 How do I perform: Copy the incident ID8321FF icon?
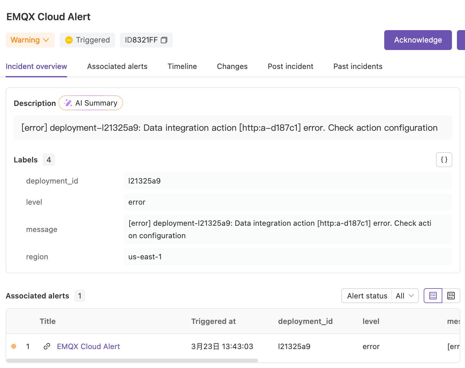pyautogui.click(x=164, y=40)
